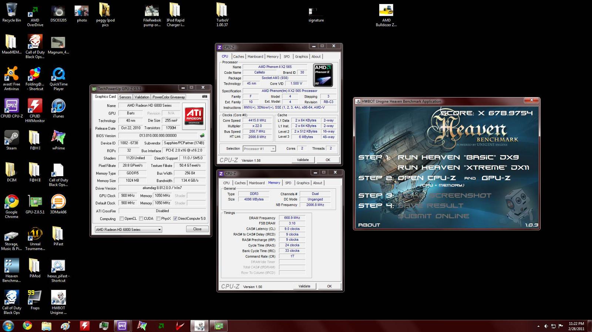Viewport: 592px width, 332px height.
Task: Open the AMD Bulldozer folder icon
Action: pos(386,16)
